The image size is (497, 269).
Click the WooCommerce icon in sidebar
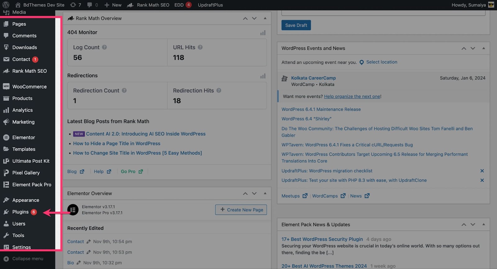point(6,87)
